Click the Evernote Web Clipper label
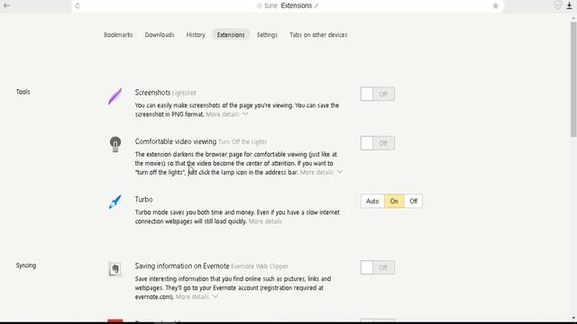This screenshot has width=577, height=324. coord(260,266)
